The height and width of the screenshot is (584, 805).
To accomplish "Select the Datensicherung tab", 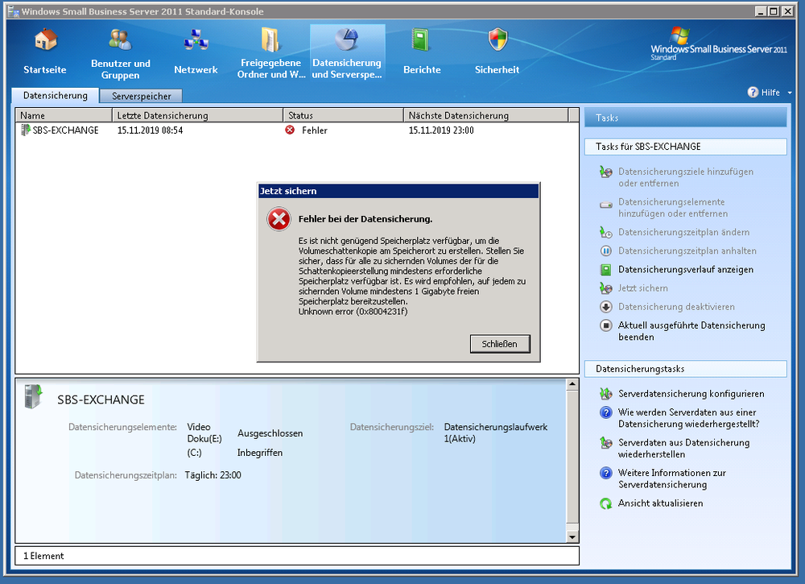I will [55, 96].
